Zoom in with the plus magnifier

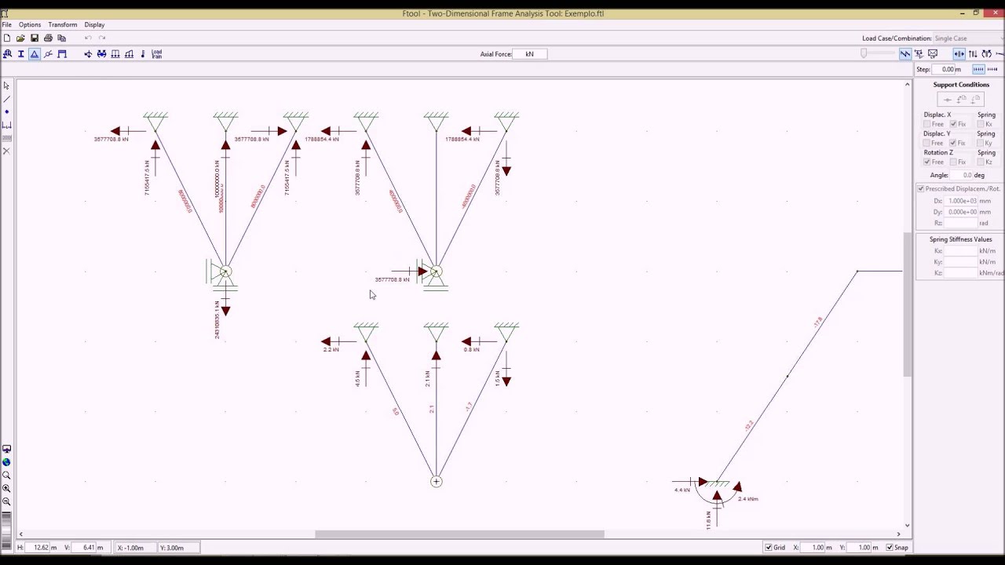(x=6, y=488)
